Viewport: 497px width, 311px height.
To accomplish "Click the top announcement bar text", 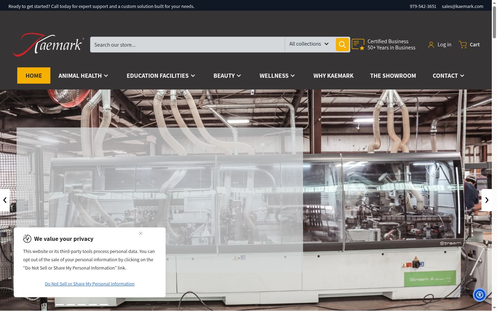I will (x=101, y=6).
